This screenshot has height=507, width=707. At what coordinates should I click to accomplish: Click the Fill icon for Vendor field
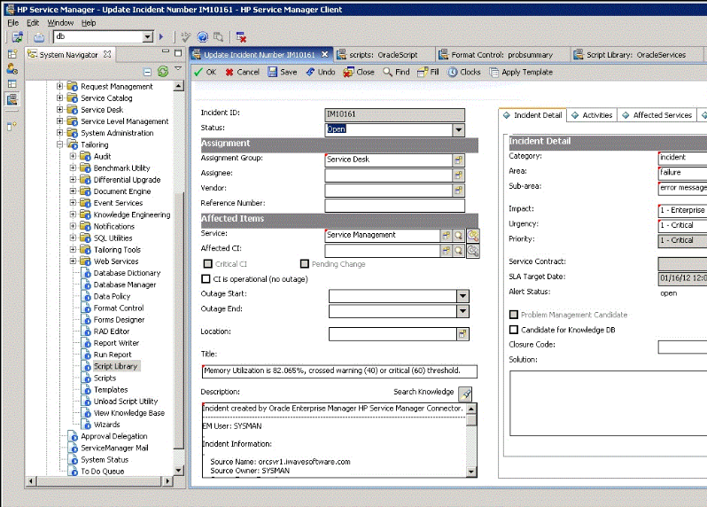click(x=458, y=191)
